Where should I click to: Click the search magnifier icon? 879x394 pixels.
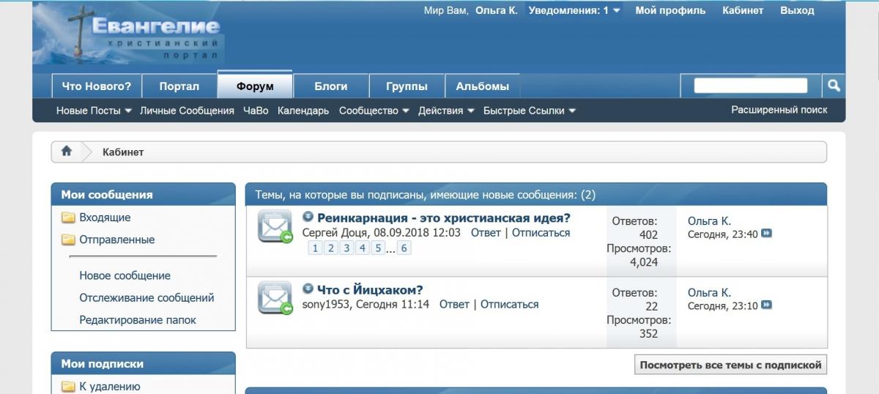pyautogui.click(x=833, y=86)
